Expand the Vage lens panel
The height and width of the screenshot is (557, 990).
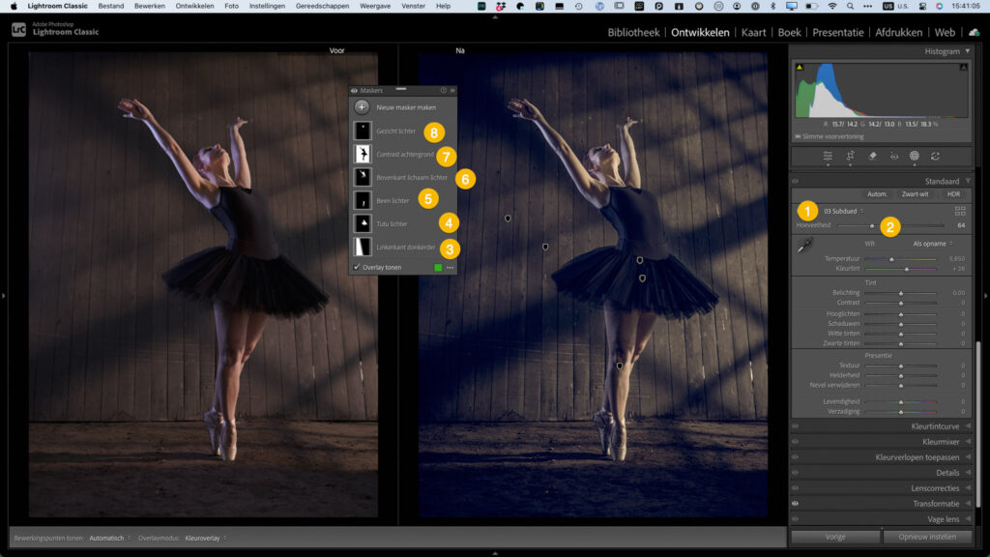click(968, 519)
